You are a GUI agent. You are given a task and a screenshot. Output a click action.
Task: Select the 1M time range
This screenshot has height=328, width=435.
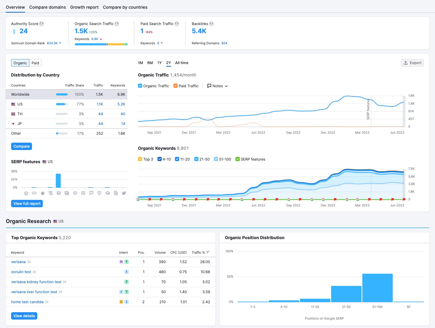140,63
